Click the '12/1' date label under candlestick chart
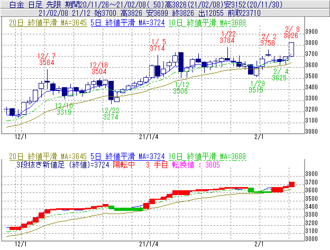The height and width of the screenshot is (250, 330). [x=21, y=137]
